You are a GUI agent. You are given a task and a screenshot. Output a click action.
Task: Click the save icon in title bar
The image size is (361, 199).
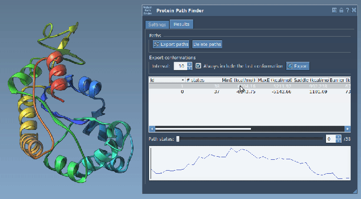[x=334, y=10]
